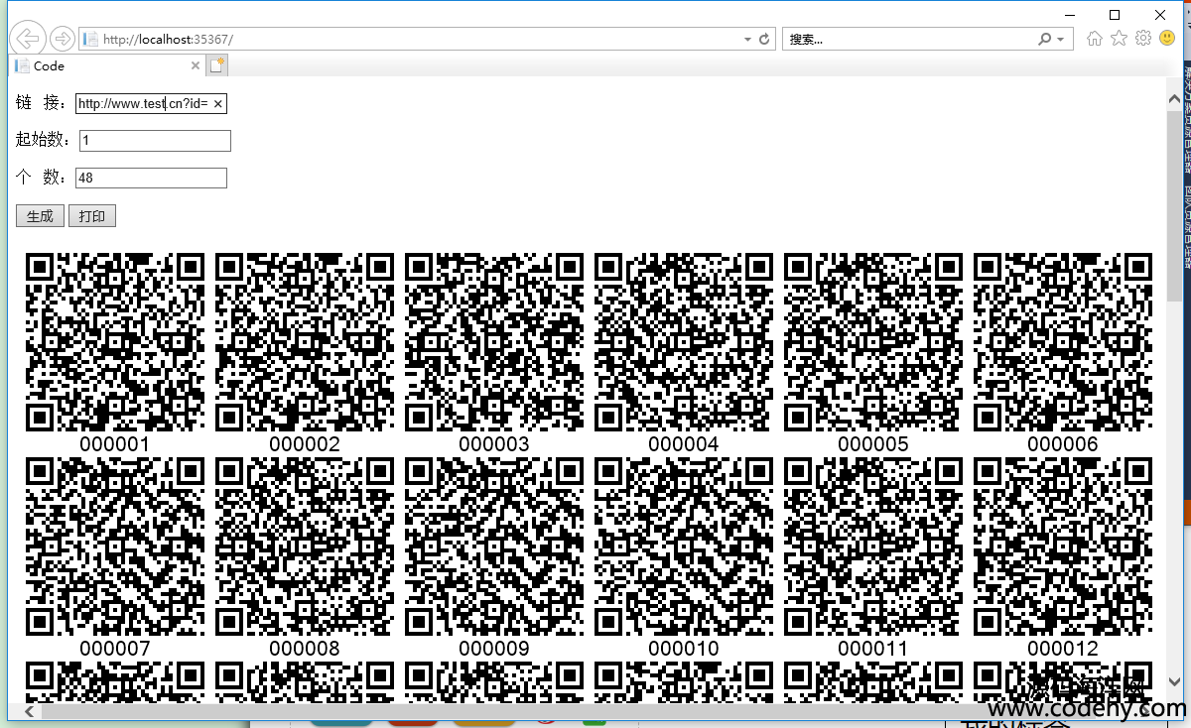Click QR code labeled 000007

click(114, 546)
